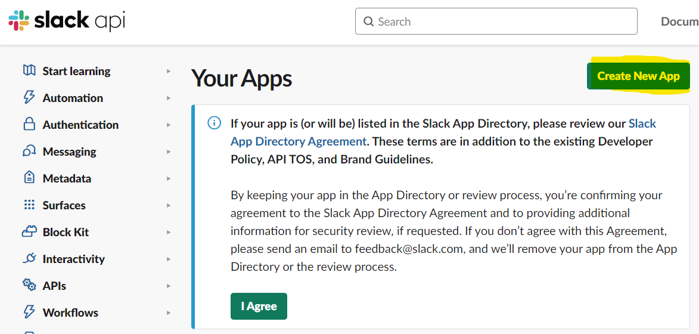The image size is (699, 334).
Task: Click the Authentication padlock icon
Action: pos(29,124)
